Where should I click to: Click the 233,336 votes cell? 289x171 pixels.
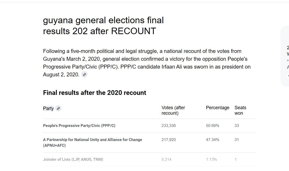coord(168,126)
